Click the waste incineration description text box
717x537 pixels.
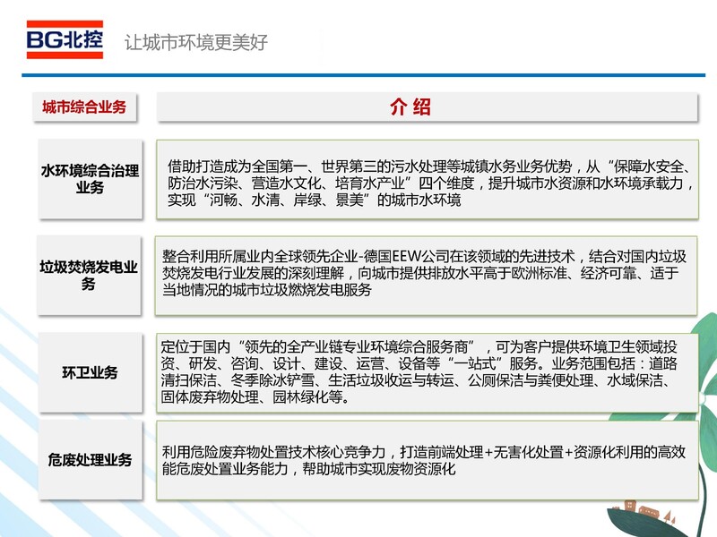(428, 274)
